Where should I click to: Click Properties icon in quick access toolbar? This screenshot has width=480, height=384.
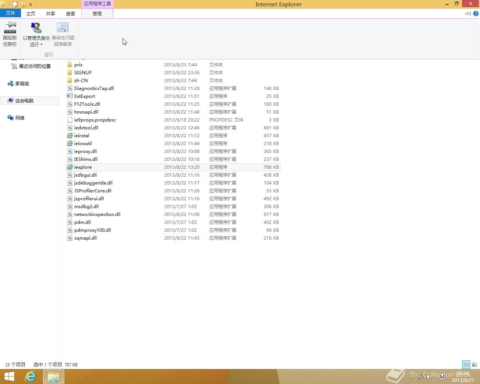(15, 4)
